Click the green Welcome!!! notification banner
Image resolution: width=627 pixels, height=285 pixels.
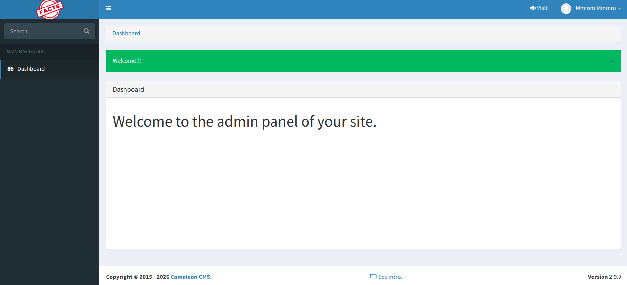click(327, 61)
